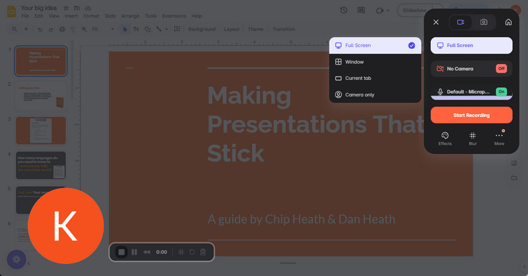This screenshot has width=528, height=276.
Task: Close the recorder panel with X
Action: (436, 22)
